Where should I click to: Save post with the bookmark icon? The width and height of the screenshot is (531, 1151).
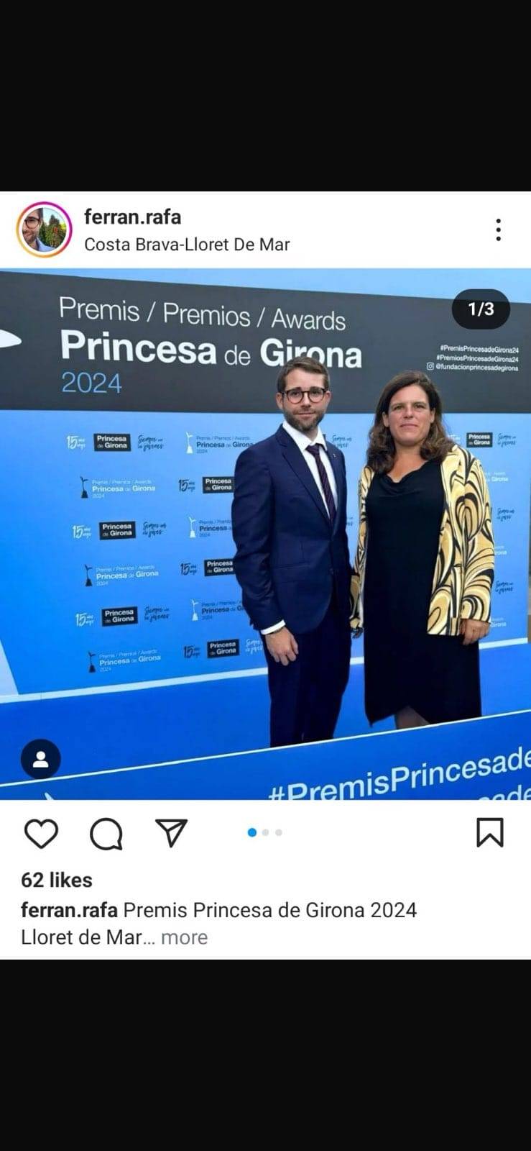[490, 832]
